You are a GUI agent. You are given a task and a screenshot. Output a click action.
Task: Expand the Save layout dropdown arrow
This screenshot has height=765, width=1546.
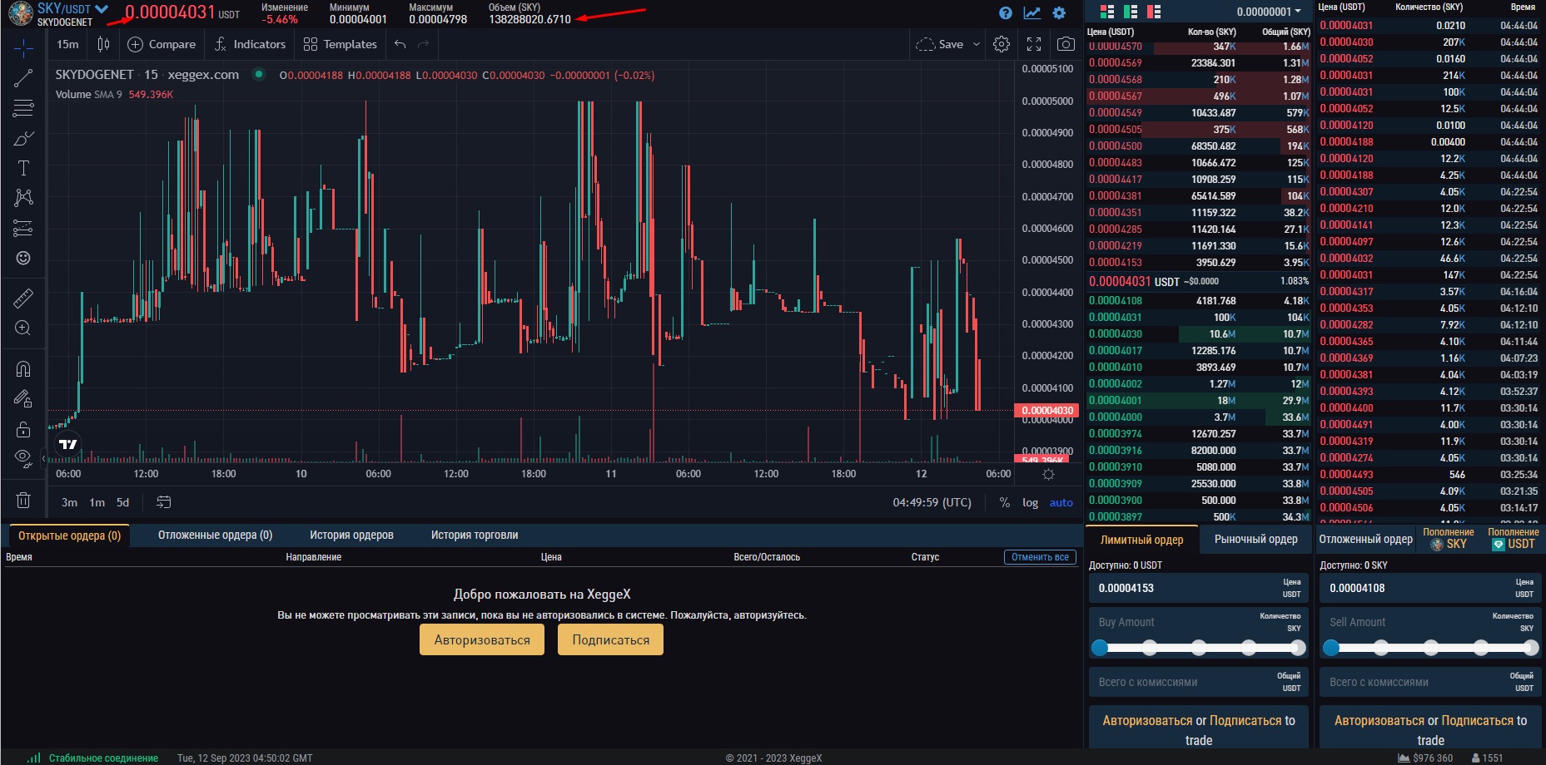coord(977,44)
